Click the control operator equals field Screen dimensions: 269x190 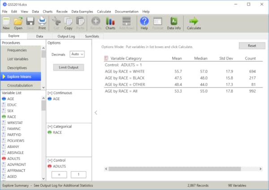59,175
